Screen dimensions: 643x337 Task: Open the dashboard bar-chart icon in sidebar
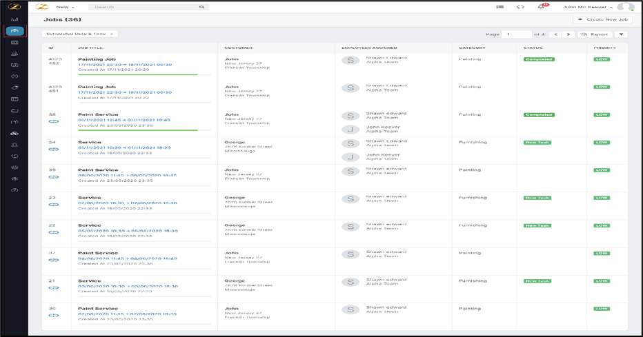[x=14, y=19]
